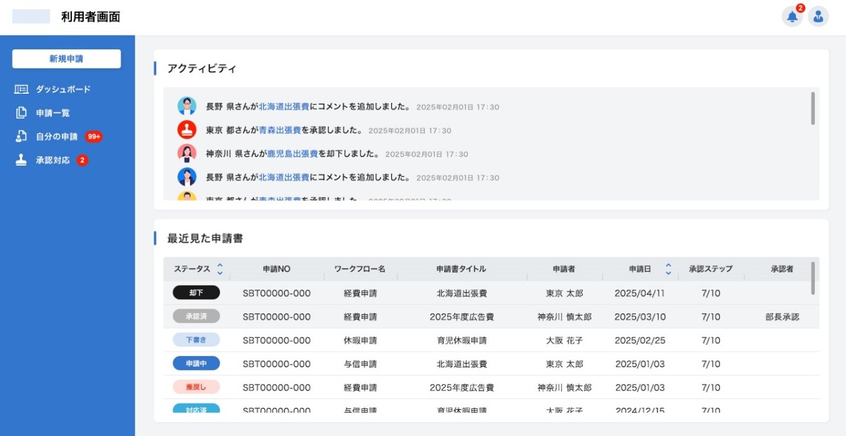The width and height of the screenshot is (846, 436).
Task: Click 大阪 花子 in 下書き row
Action: pos(564,340)
